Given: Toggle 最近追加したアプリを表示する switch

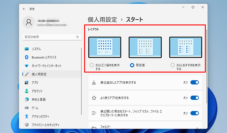Looking at the screenshot, I should tap(194, 82).
